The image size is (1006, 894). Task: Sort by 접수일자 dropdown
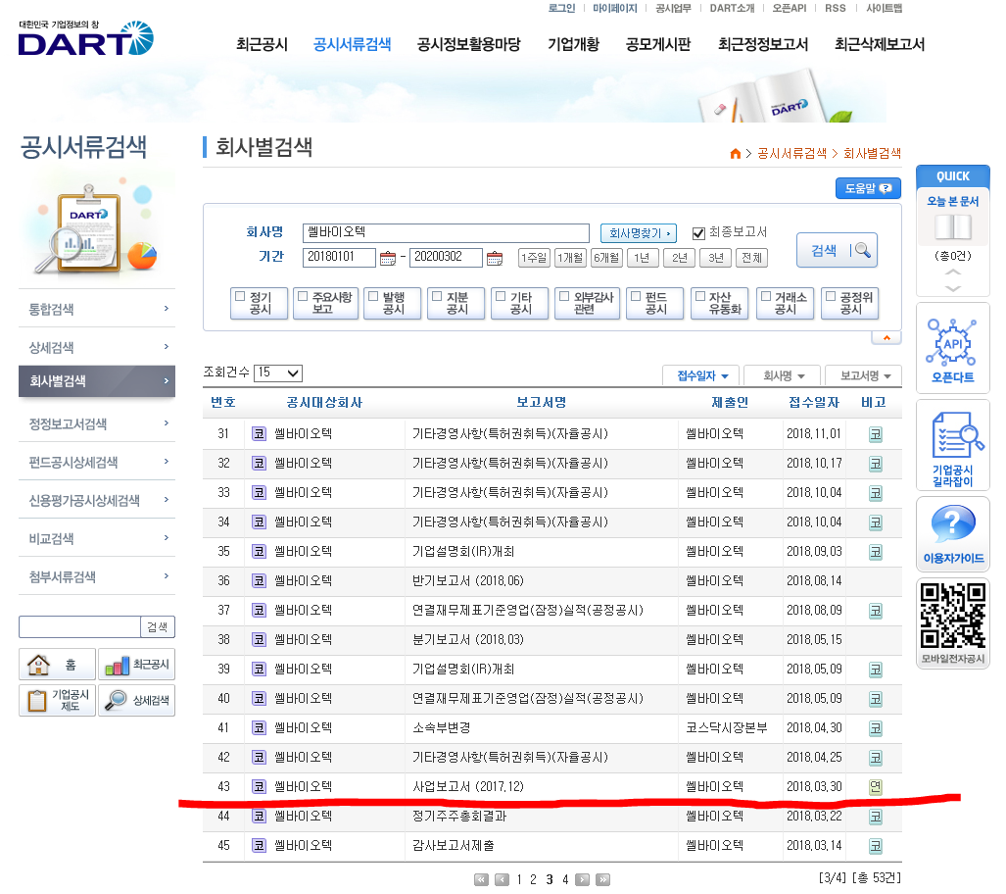click(x=700, y=375)
